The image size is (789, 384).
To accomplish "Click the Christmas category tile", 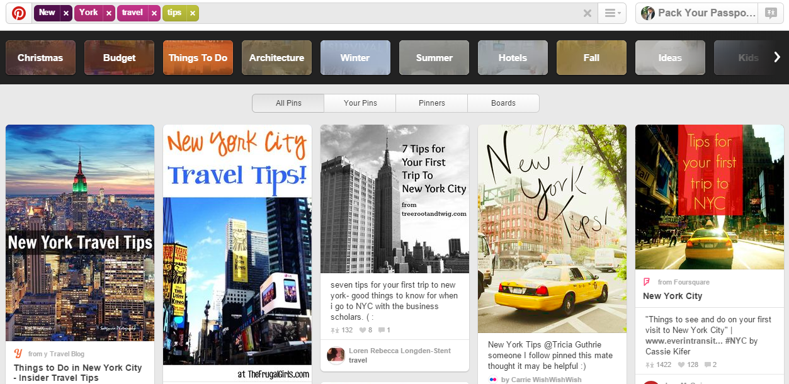I will click(x=40, y=57).
